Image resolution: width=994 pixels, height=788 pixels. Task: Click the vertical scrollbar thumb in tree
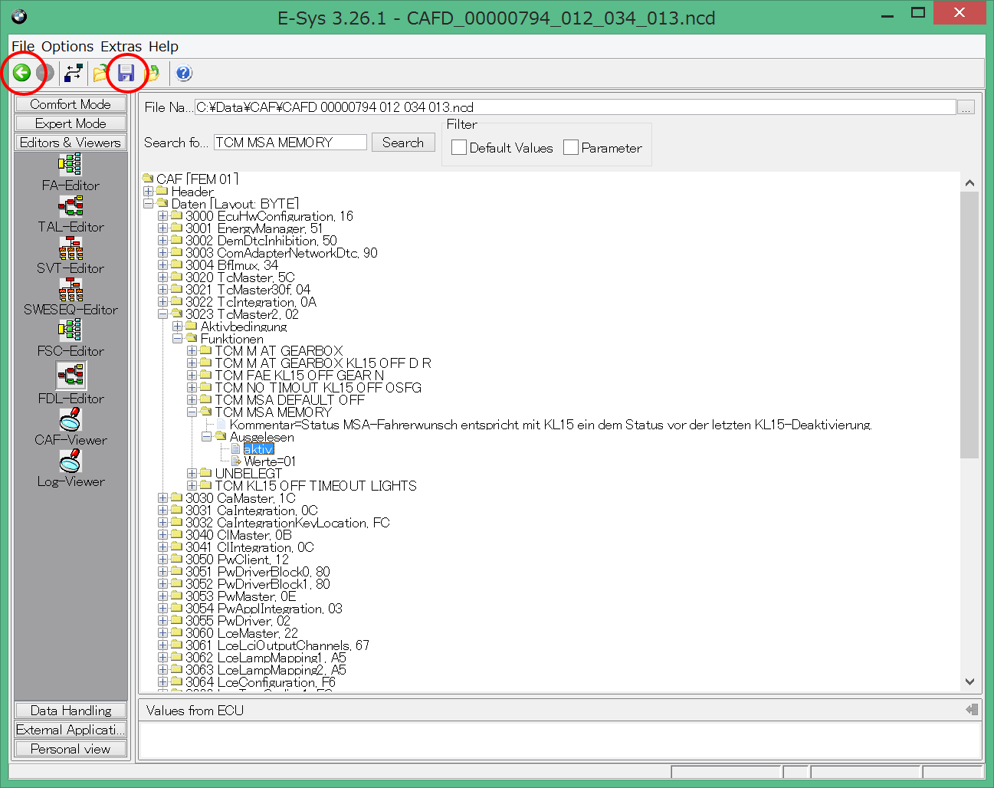coord(969,325)
